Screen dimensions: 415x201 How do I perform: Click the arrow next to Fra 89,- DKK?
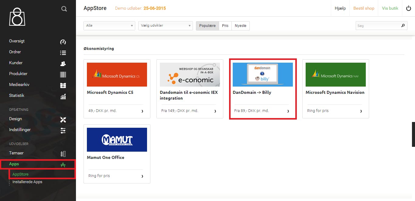288,111
